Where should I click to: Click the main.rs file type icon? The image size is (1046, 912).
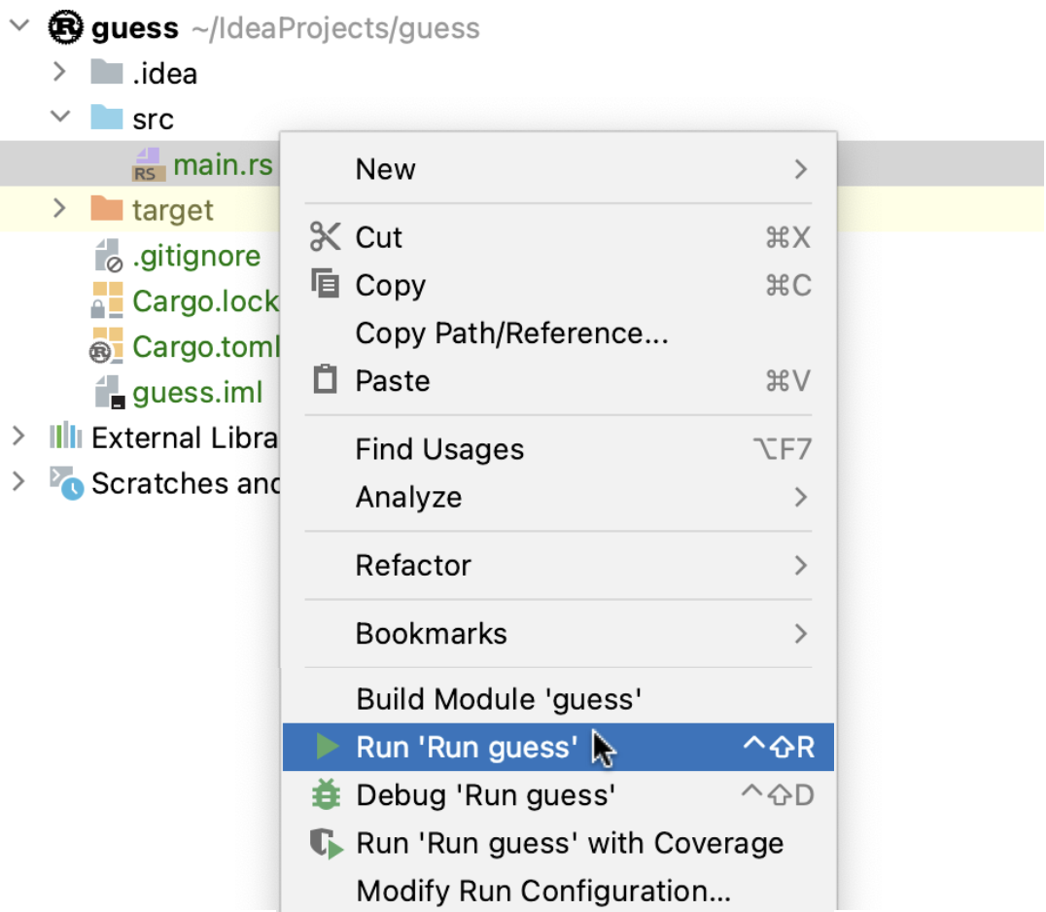tap(148, 164)
